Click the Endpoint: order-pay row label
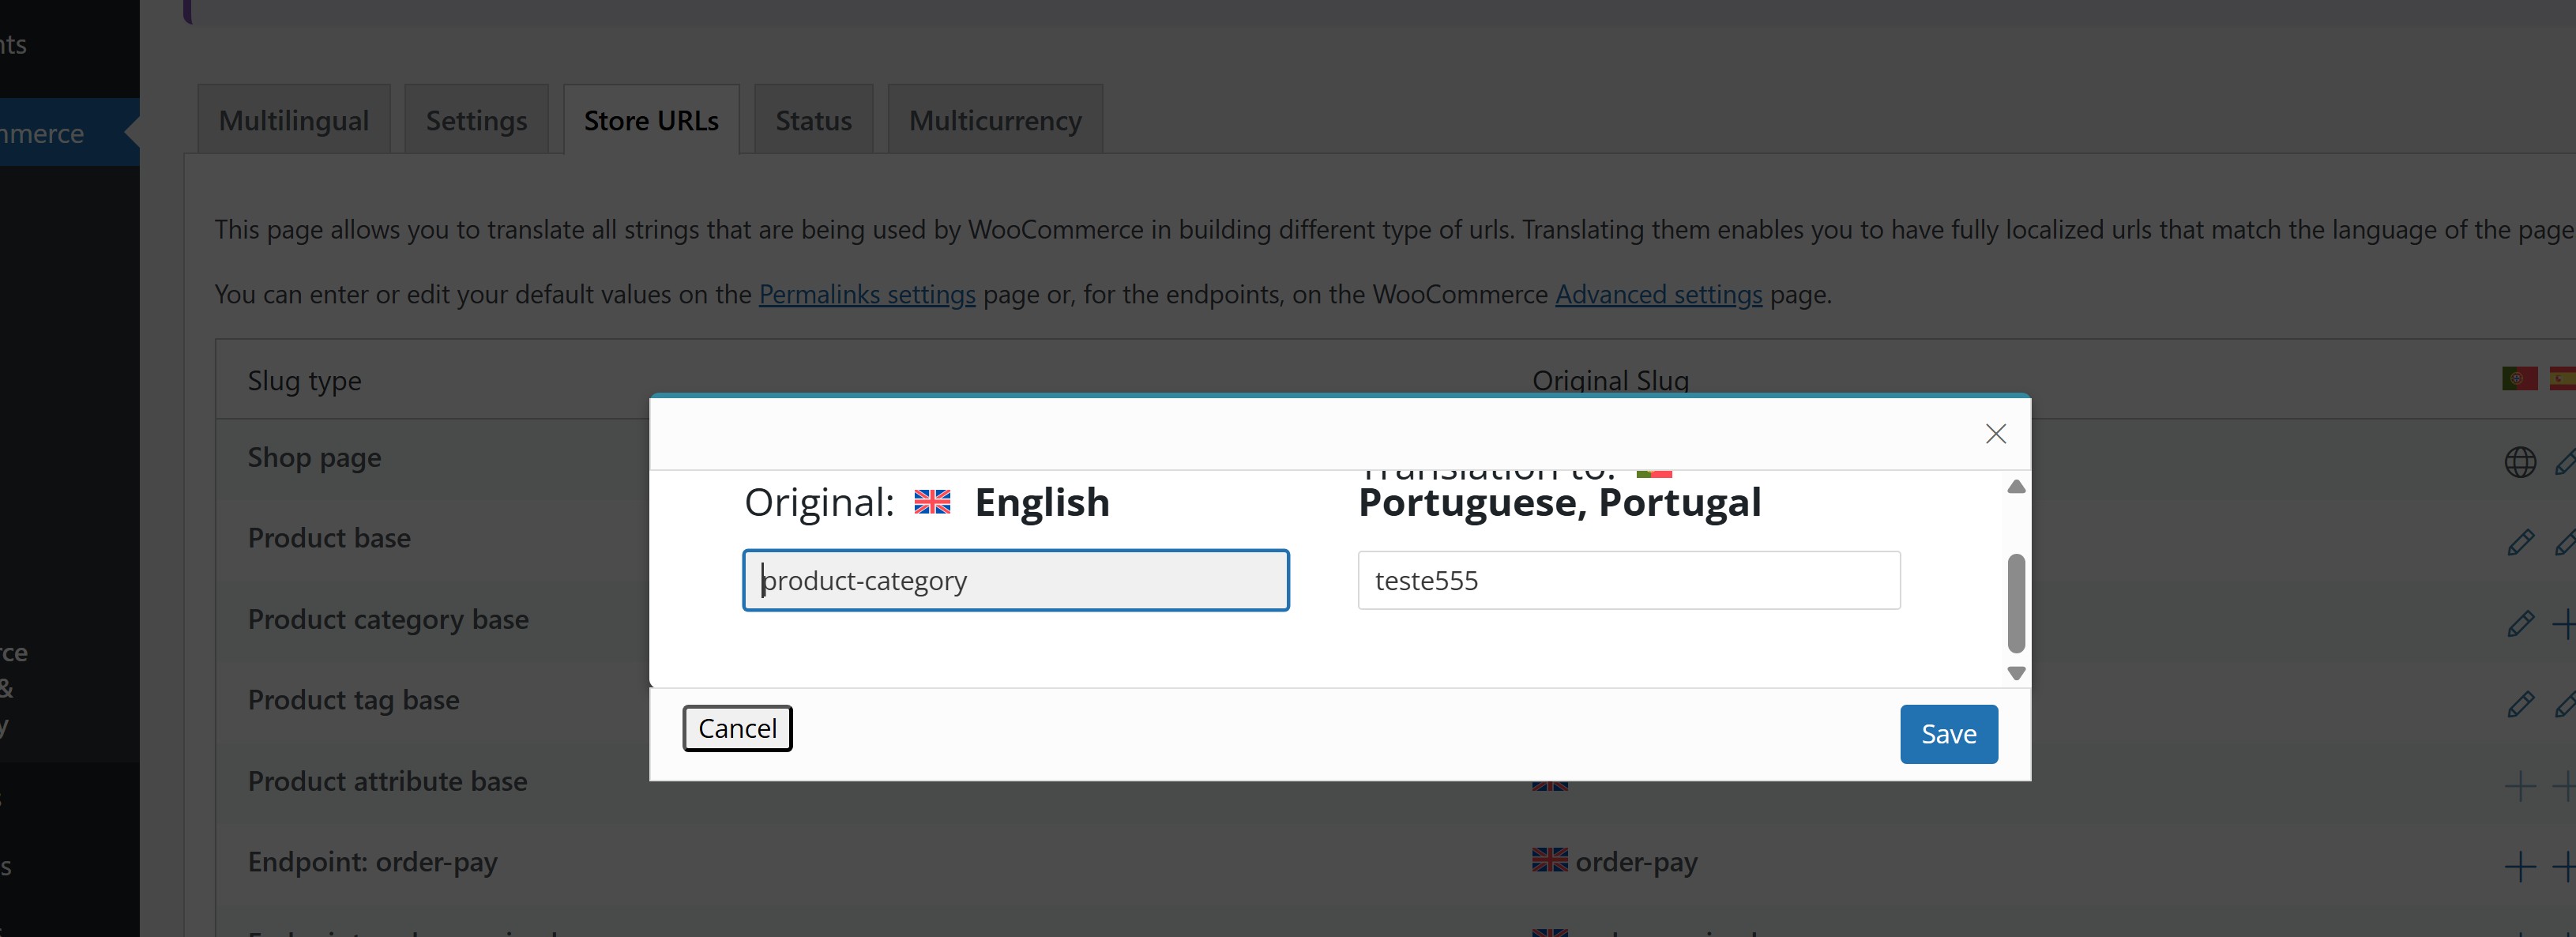Screen dimensions: 2576x937 pyautogui.click(x=372, y=862)
